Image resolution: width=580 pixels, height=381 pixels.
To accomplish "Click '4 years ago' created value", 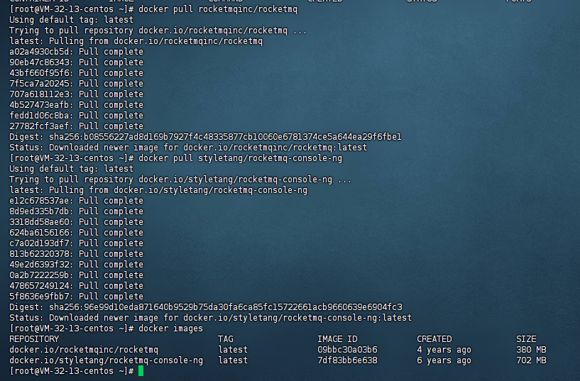I will (x=444, y=350).
